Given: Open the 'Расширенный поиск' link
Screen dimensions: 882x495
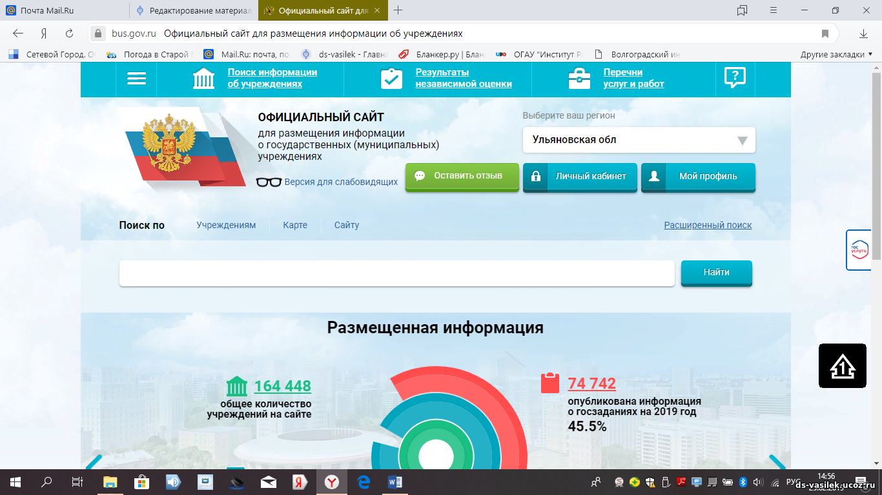Looking at the screenshot, I should pos(708,225).
